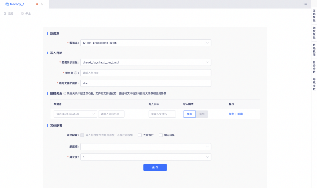Open the 并发度 dropdown showing 1
Screen dimensions: 317x188
146,157
